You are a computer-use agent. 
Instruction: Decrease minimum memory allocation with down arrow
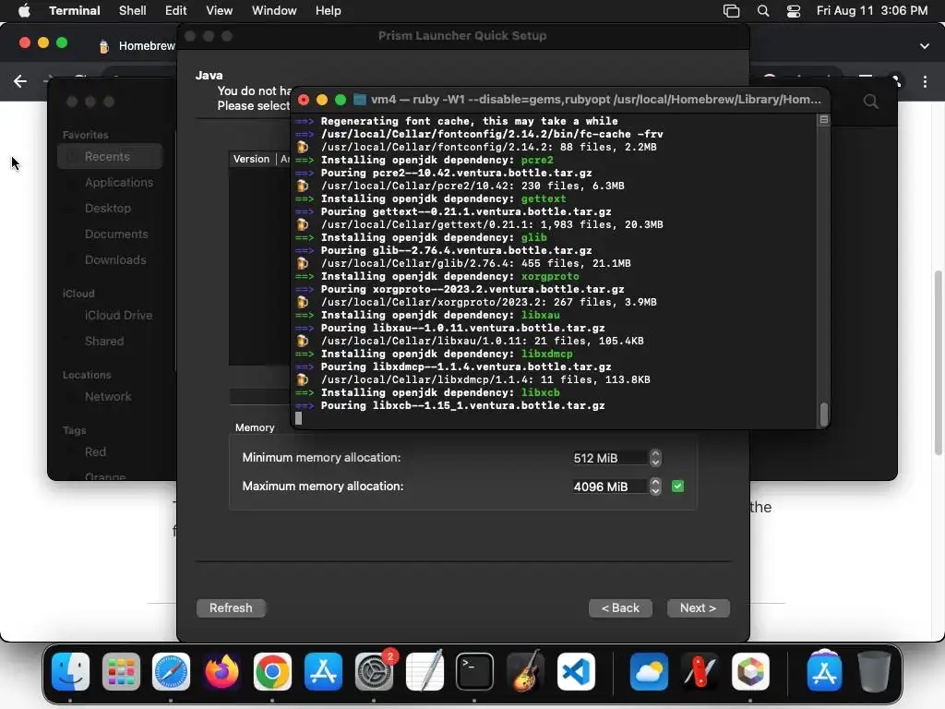point(656,463)
